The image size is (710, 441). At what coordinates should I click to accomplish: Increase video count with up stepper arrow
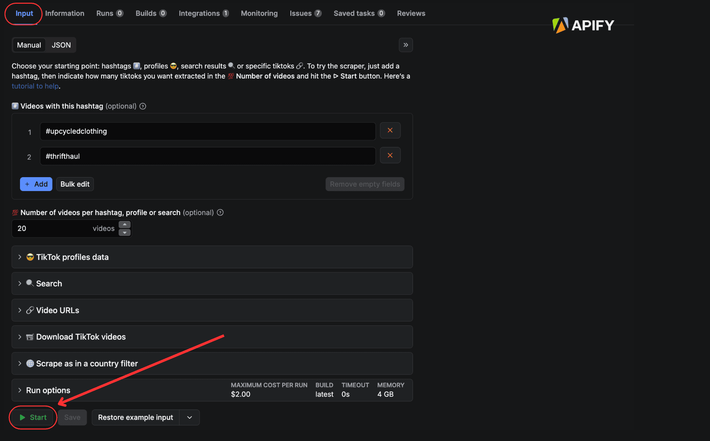pyautogui.click(x=125, y=225)
